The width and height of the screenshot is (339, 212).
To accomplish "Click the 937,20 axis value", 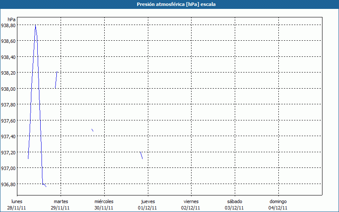I will coord(8,153).
